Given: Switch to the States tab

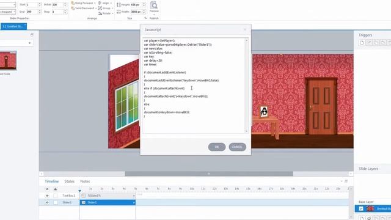Looking at the screenshot, I should point(69,182).
